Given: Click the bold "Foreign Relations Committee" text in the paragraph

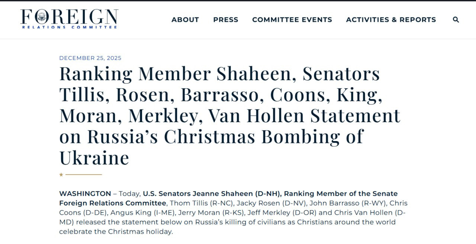Looking at the screenshot, I should (x=112, y=203).
